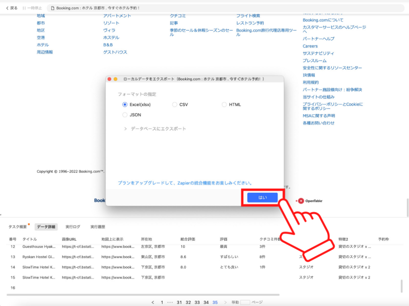Open the サステナビリティ footer link
The width and height of the screenshot is (409, 306).
coord(318,54)
